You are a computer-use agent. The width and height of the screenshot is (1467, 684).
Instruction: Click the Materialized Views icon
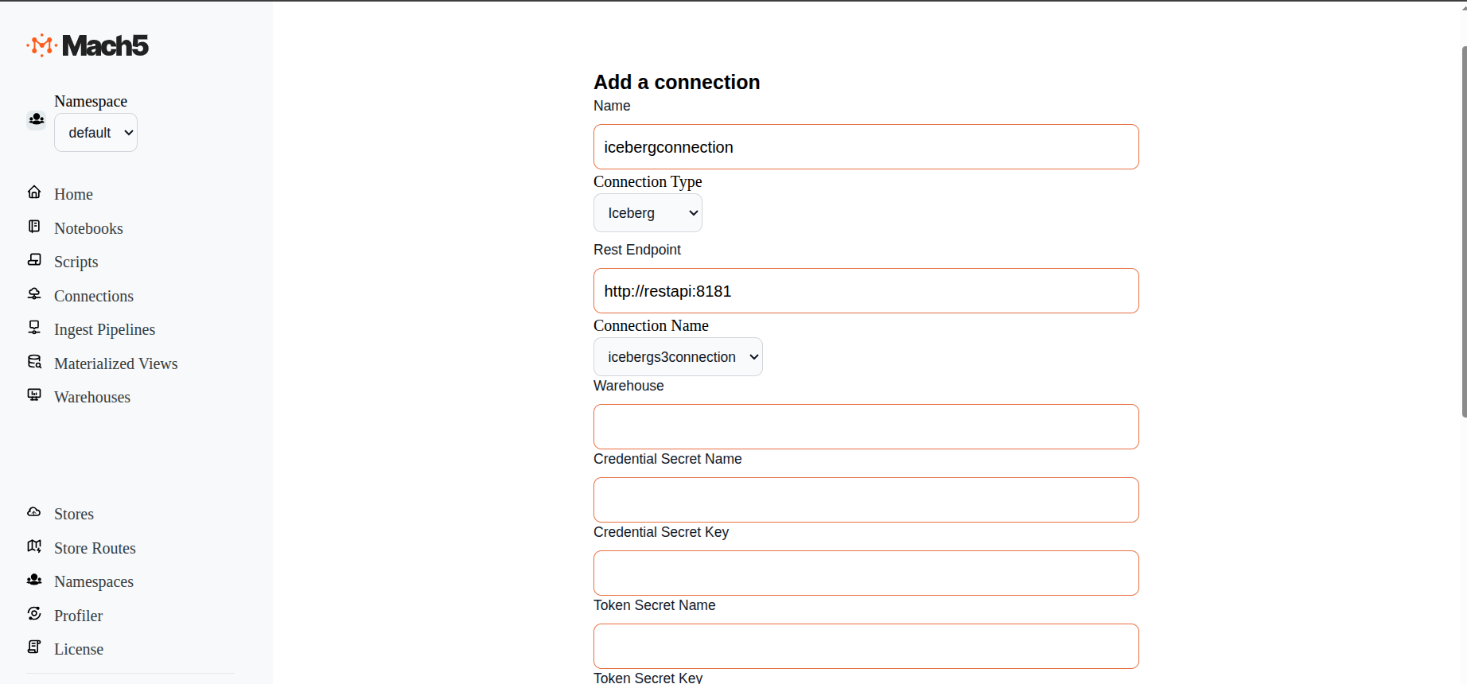click(34, 362)
